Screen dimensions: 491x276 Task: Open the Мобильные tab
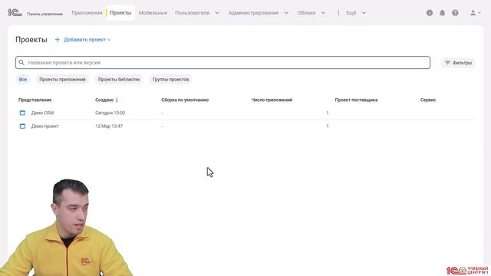(153, 13)
